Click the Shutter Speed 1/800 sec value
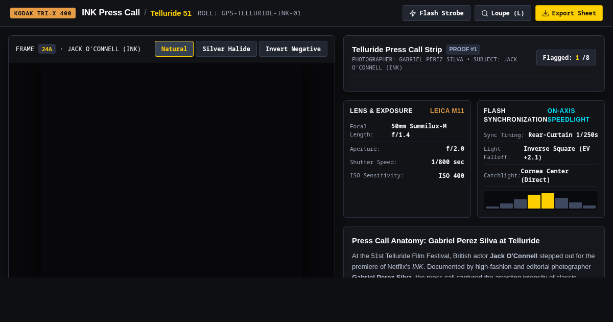Image resolution: width=613 pixels, height=322 pixels. [x=447, y=162]
